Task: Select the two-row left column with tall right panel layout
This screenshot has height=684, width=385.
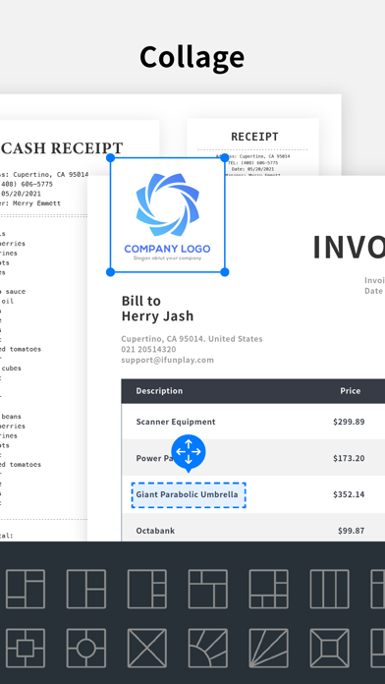Action: [26, 589]
